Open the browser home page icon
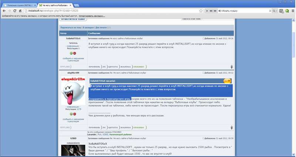 pyautogui.click(x=20, y=11)
